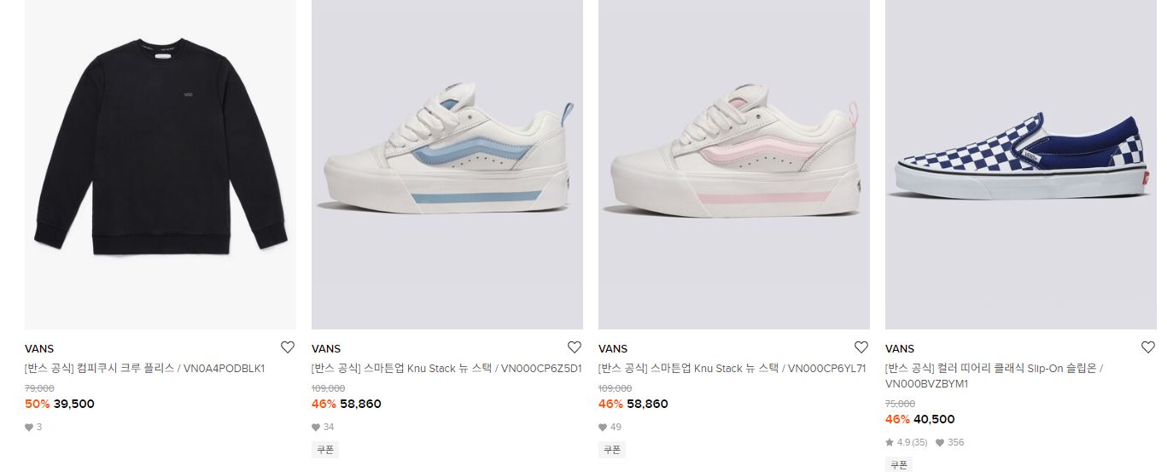Open the Slip-On product title VN000BVZBYM1
This screenshot has width=1167, height=472.
coord(995,376)
